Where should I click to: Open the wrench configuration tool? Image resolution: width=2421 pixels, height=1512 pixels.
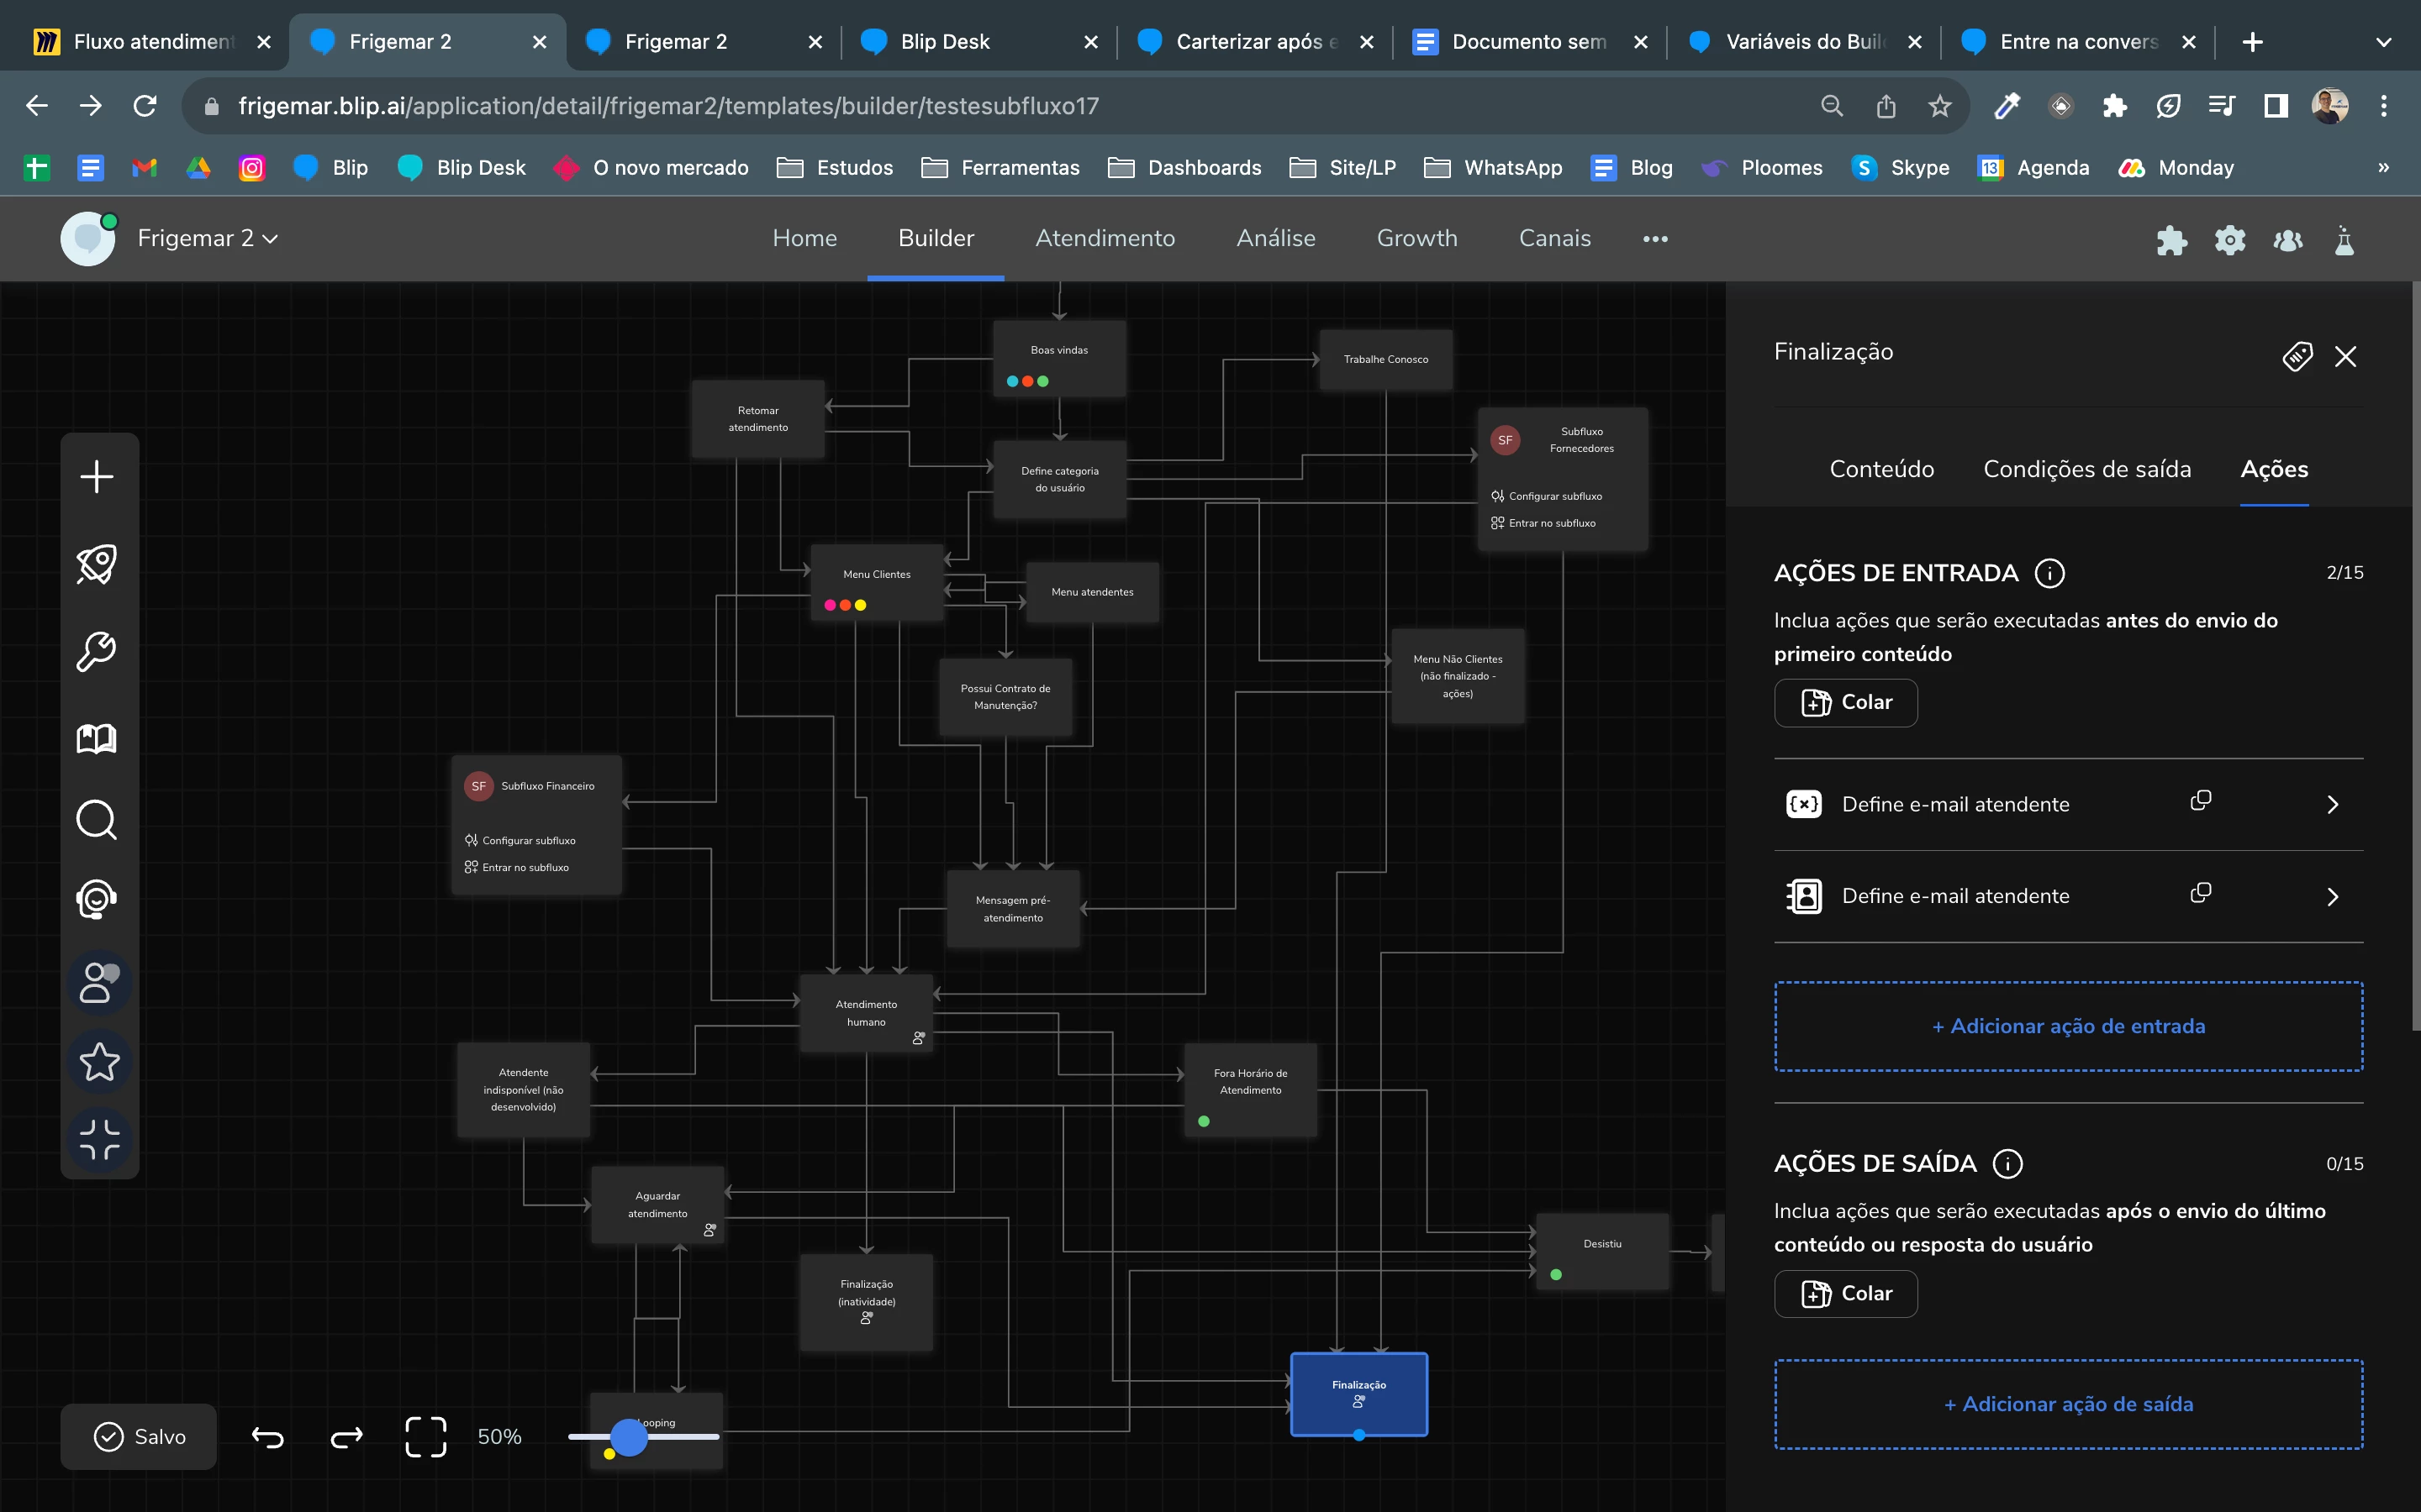point(97,651)
